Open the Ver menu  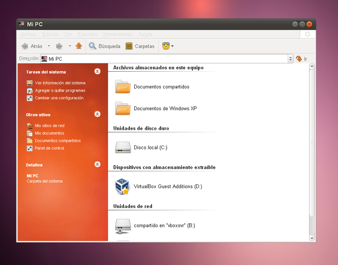pyautogui.click(x=68, y=34)
